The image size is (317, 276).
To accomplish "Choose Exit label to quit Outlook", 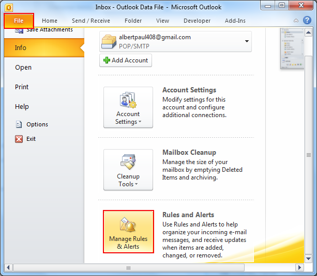I will coord(31,139).
